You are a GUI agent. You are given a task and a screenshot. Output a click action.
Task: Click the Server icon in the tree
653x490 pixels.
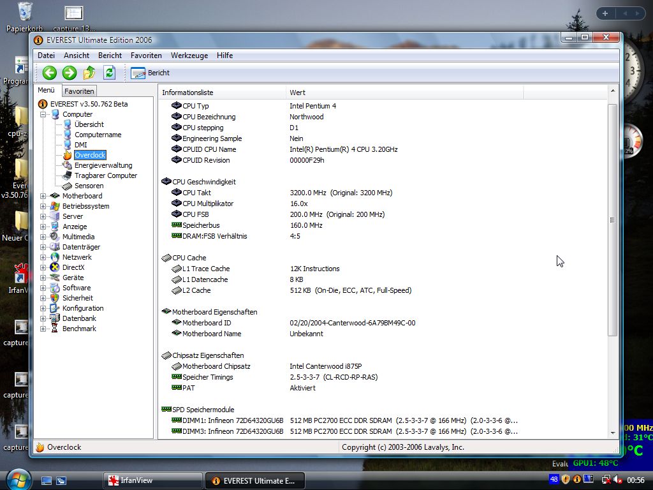tap(55, 216)
